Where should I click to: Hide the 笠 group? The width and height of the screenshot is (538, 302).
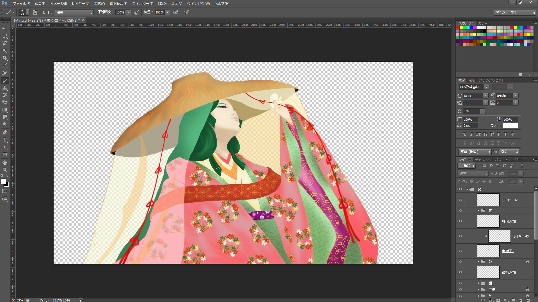pos(461,211)
